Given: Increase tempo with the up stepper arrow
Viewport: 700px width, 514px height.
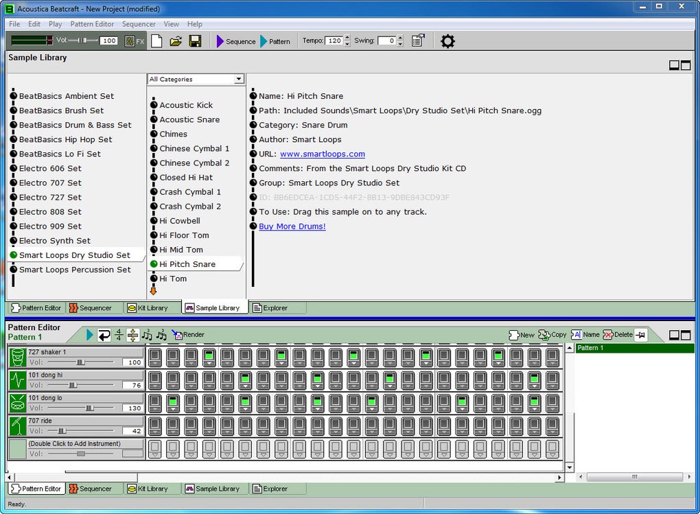Looking at the screenshot, I should pyautogui.click(x=347, y=38).
